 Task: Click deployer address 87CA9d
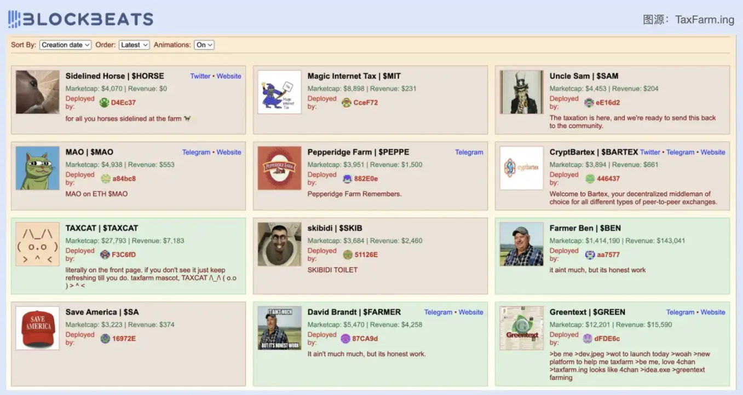[x=365, y=339]
